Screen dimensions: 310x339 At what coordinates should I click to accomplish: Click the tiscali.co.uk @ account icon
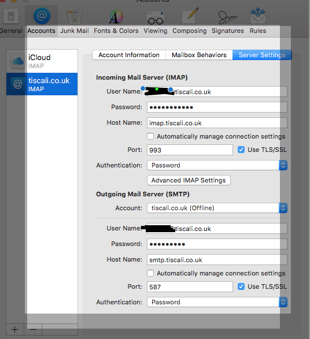click(x=18, y=84)
